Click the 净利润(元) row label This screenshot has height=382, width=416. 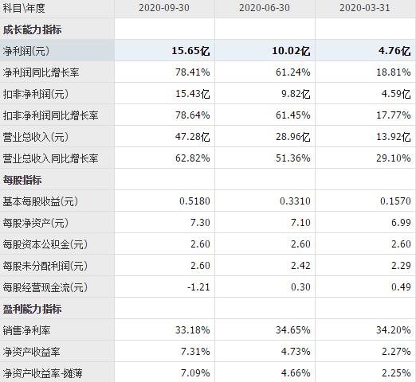click(26, 51)
